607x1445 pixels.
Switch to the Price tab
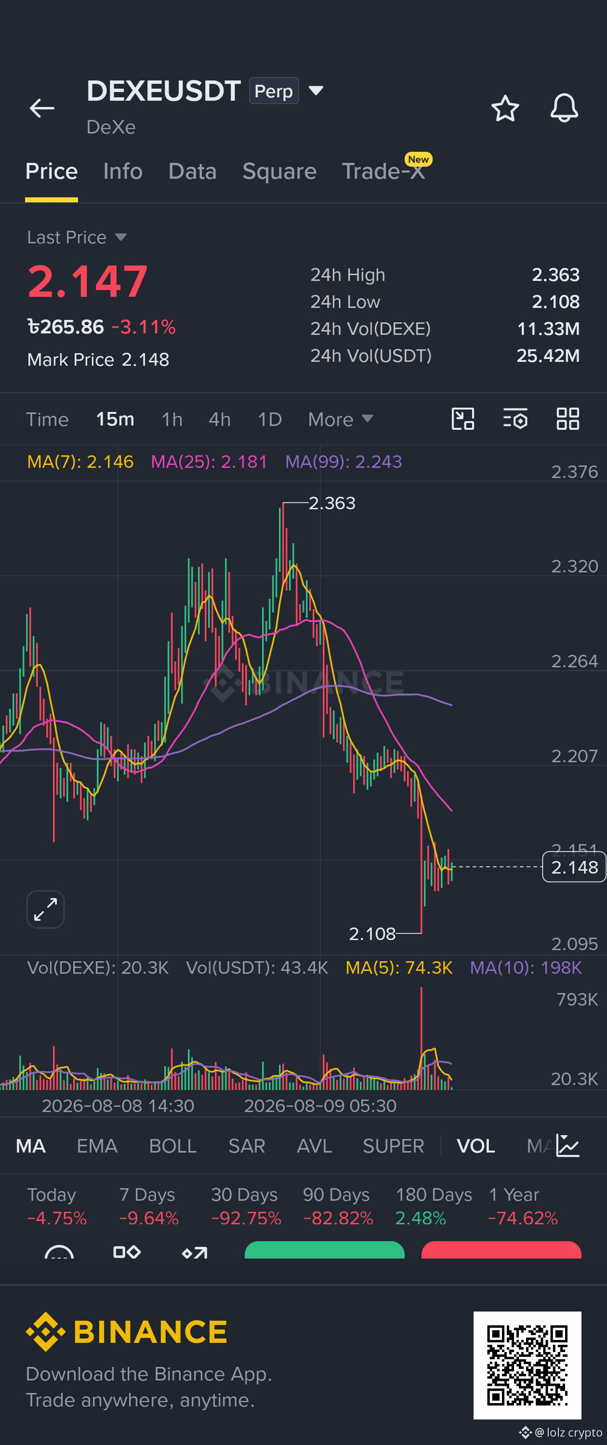[x=51, y=171]
